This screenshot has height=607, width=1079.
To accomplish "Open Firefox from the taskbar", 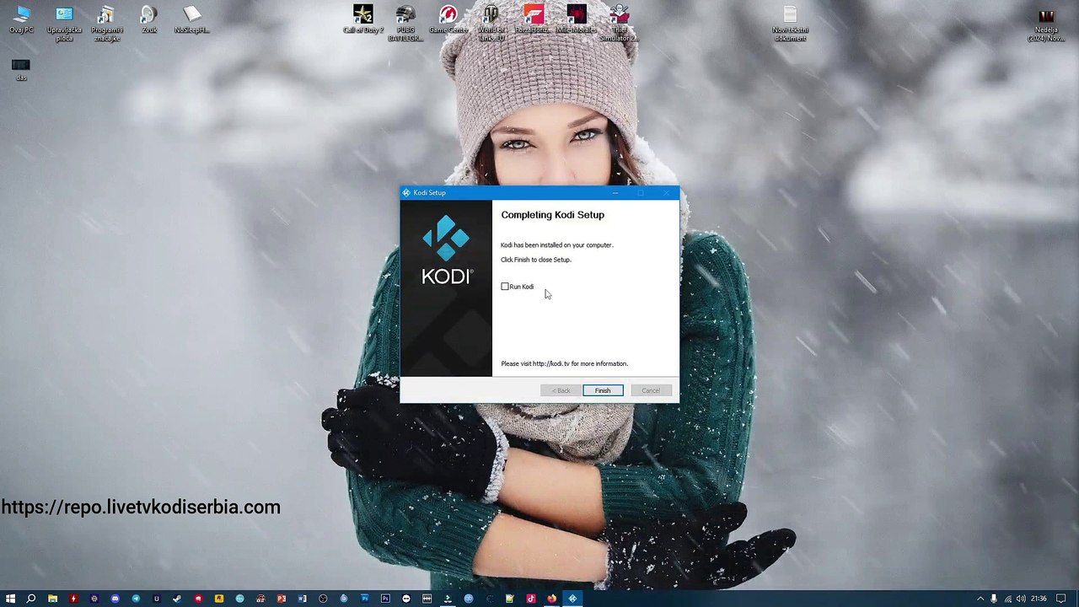I will pos(551,599).
